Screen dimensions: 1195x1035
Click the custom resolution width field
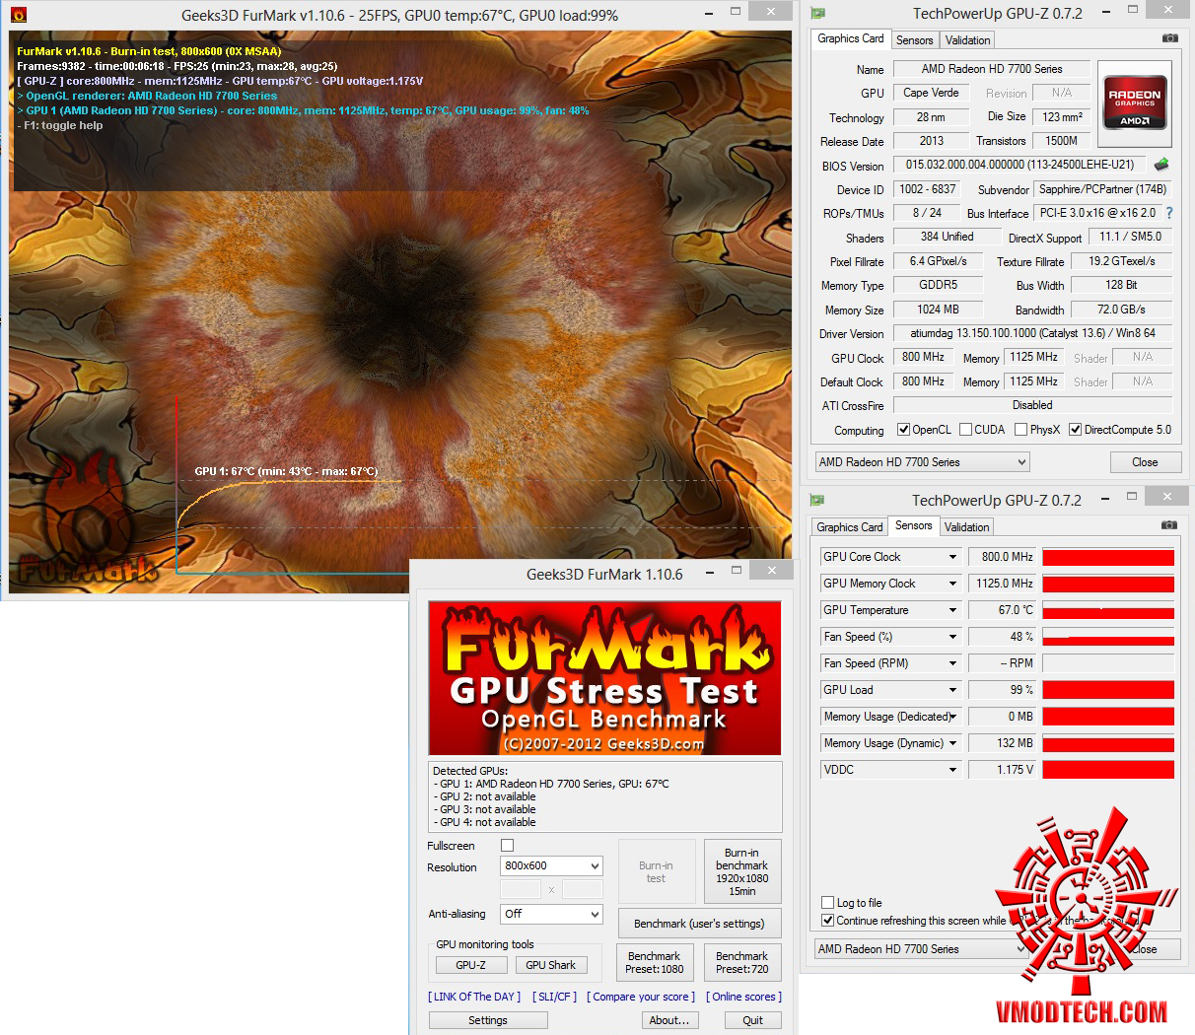coord(521,889)
